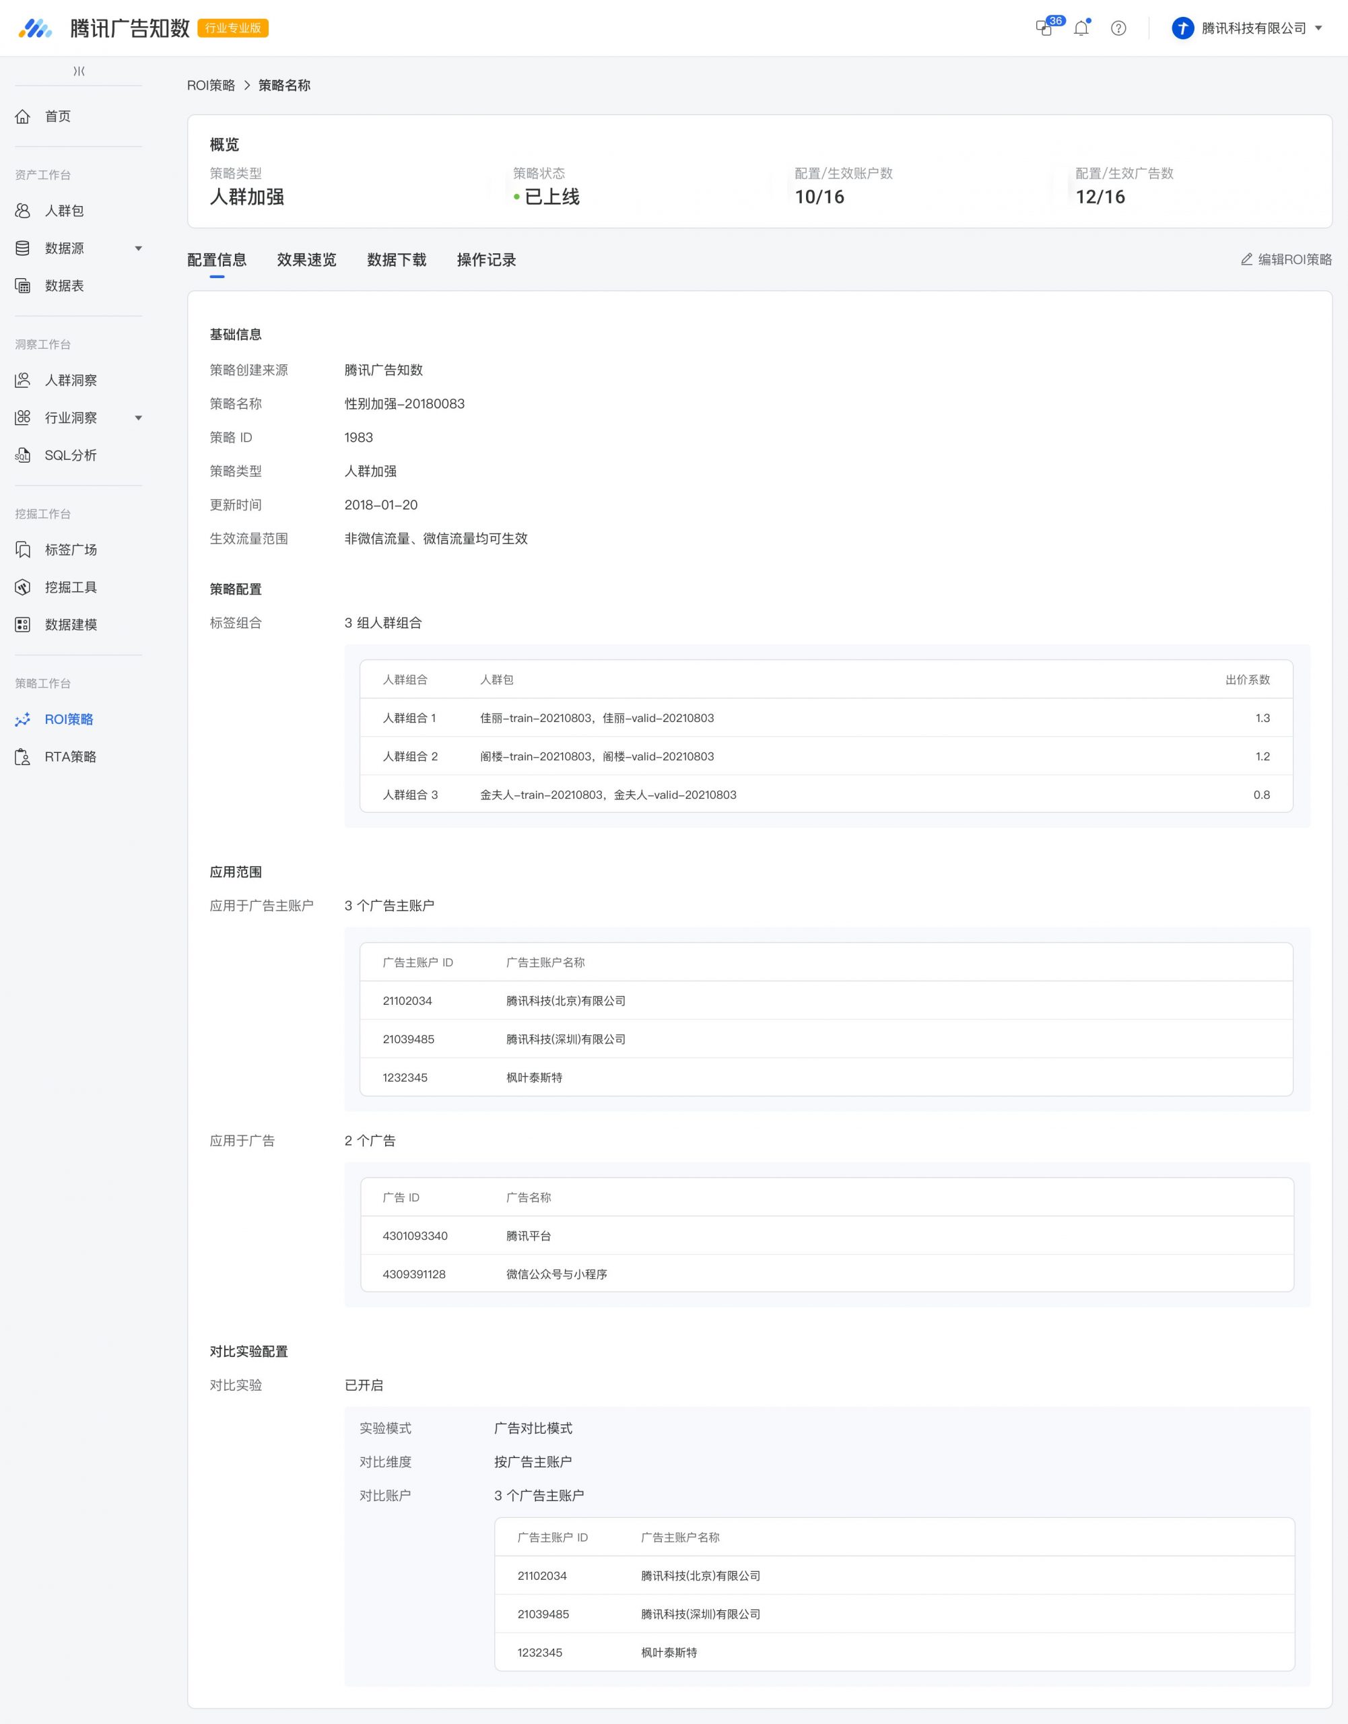Open 挖掘工具 in the sidebar
Viewport: 1348px width, 1724px height.
(71, 587)
